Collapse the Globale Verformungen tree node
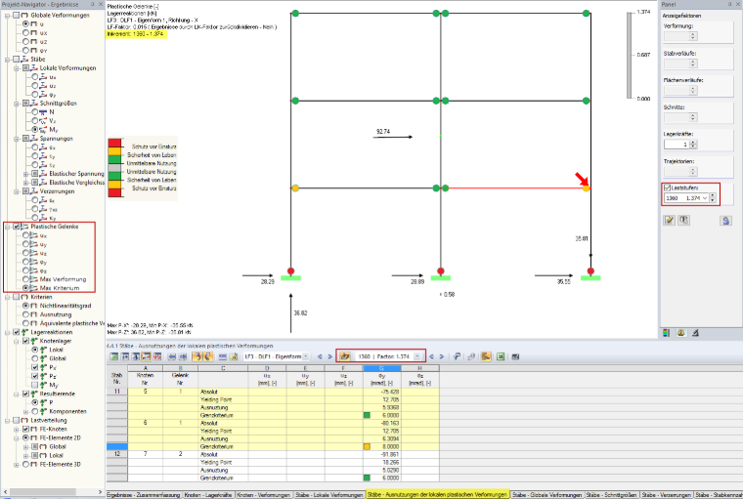743x499 pixels. (8, 16)
